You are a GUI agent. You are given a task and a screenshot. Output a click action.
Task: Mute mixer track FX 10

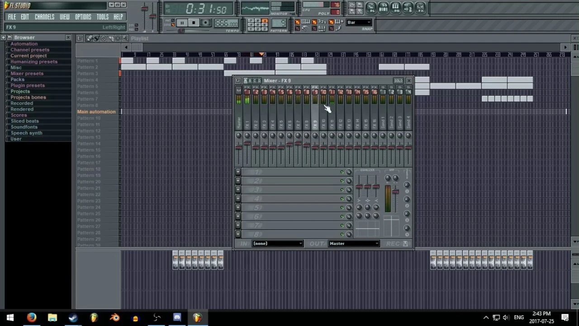pyautogui.click(x=323, y=91)
